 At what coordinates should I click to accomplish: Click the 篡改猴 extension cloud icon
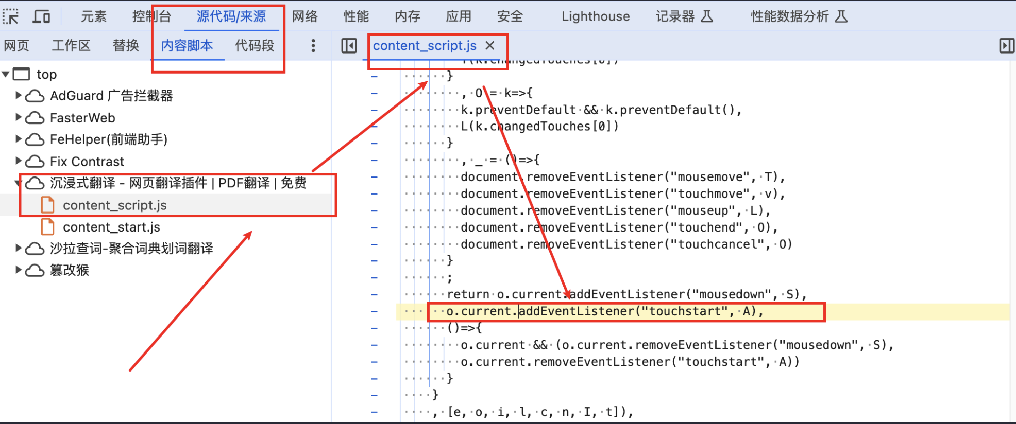pyautogui.click(x=35, y=270)
